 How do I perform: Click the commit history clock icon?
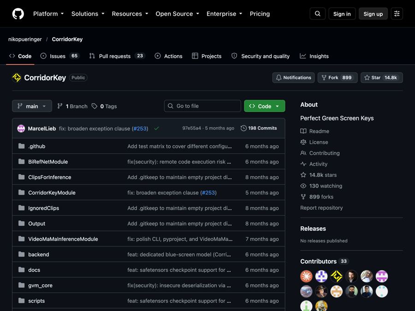coord(243,128)
